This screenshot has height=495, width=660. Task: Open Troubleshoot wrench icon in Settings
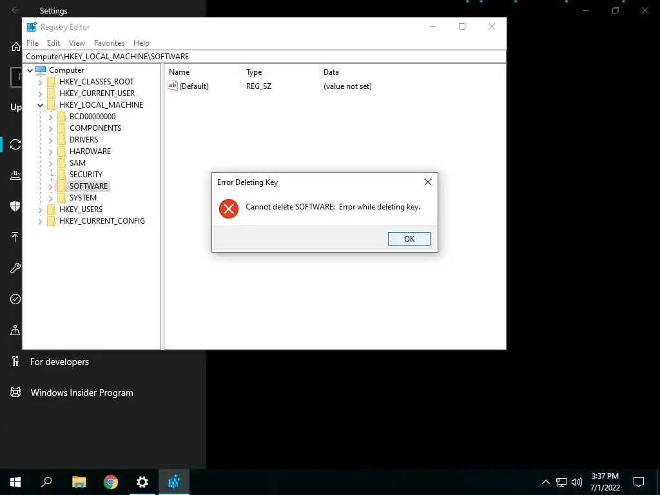pyautogui.click(x=15, y=268)
